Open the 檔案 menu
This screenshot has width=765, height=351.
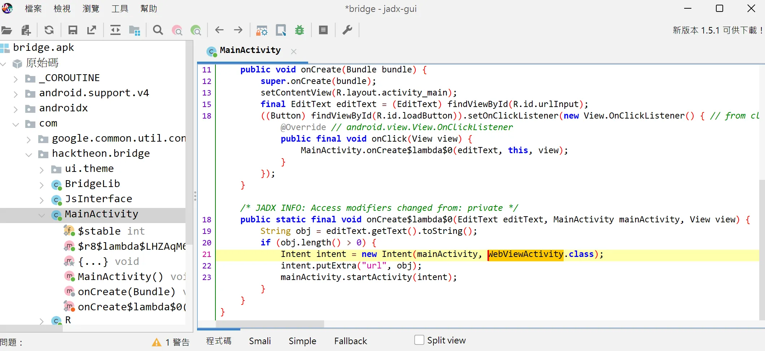coord(33,9)
